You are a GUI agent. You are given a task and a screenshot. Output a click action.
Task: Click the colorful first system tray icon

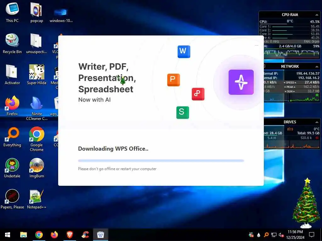251,235
